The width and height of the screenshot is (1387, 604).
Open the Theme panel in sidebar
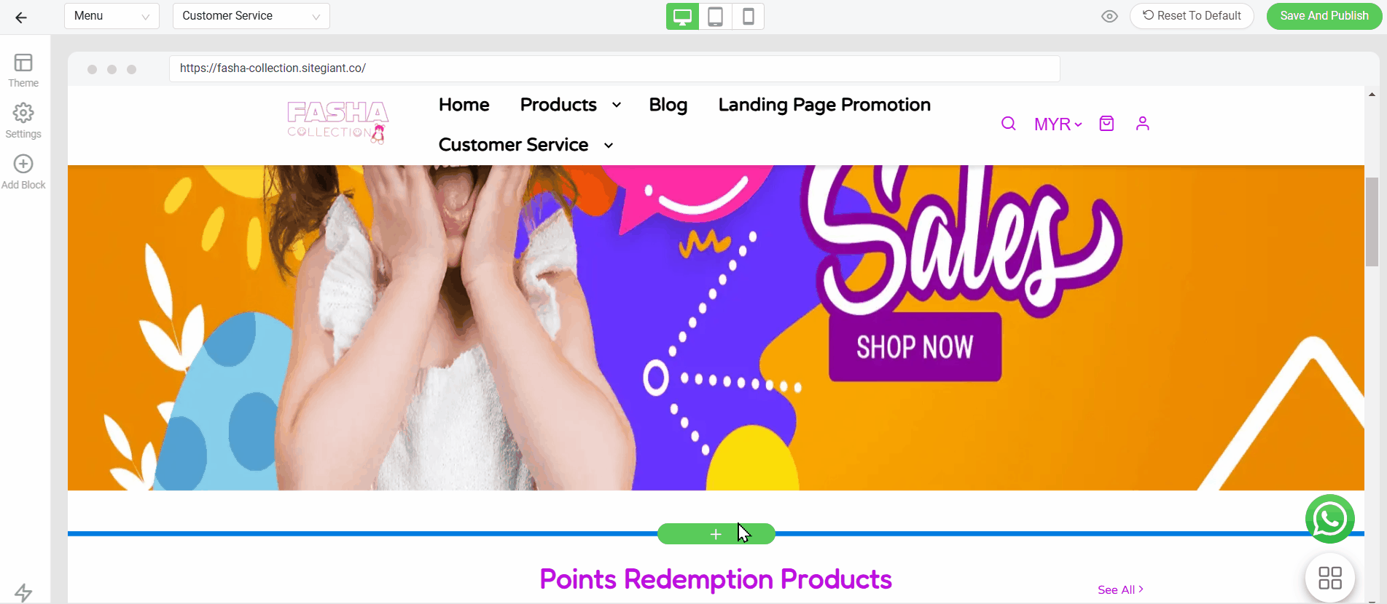[23, 71]
